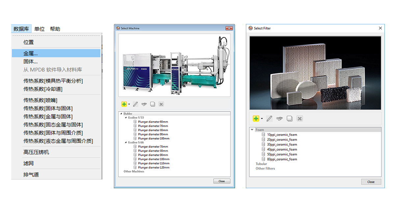Click Close button in Select Machine dialog
395x220 pixels.
tap(222, 181)
